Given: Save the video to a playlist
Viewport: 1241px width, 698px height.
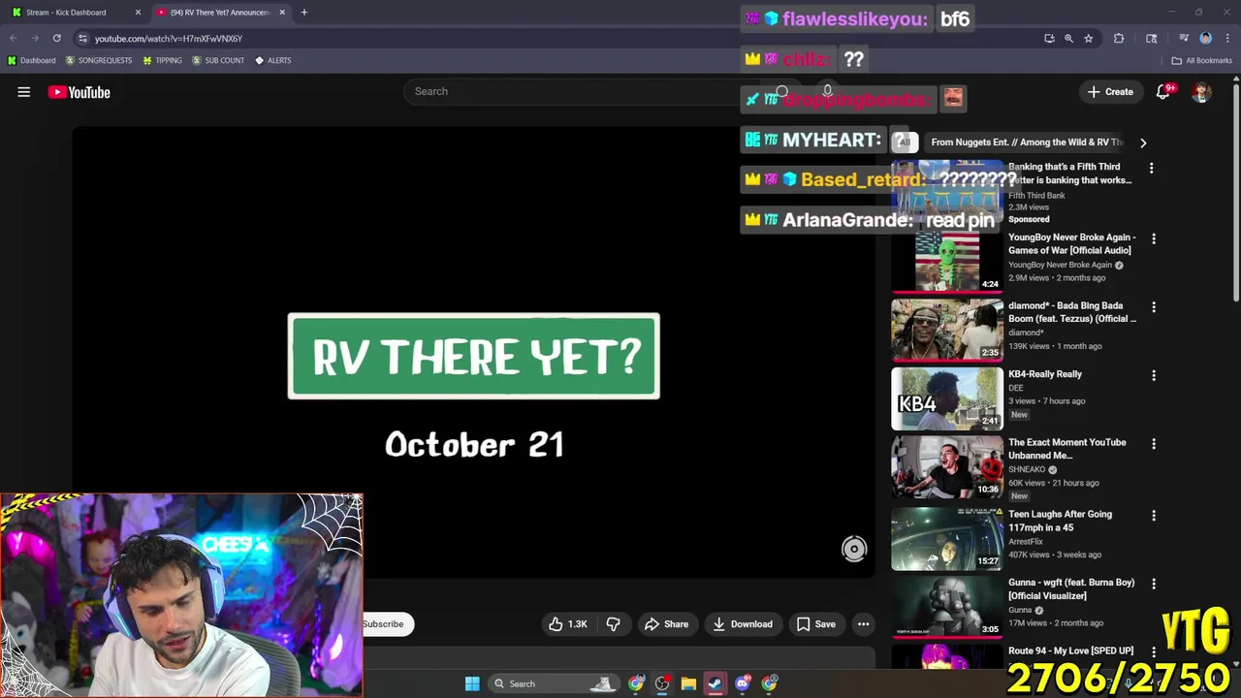Looking at the screenshot, I should point(816,624).
